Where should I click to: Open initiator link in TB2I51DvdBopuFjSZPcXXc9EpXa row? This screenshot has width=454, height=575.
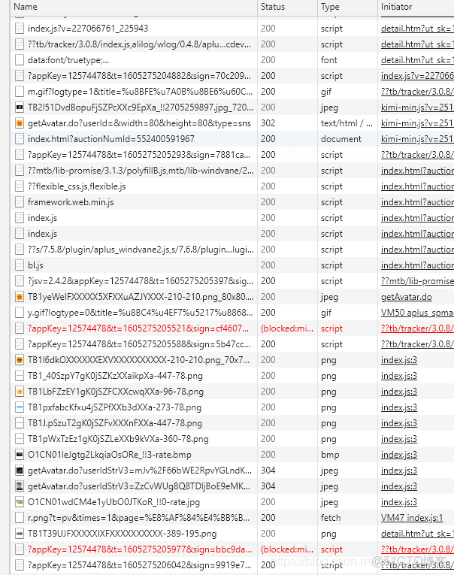[417, 107]
